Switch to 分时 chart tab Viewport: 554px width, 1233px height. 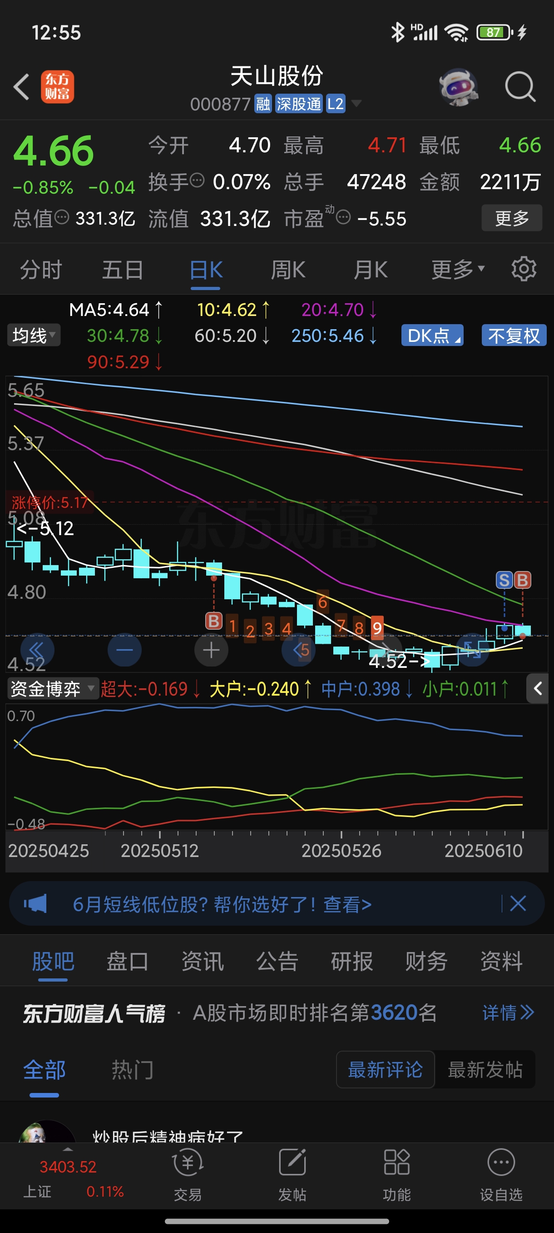(41, 269)
